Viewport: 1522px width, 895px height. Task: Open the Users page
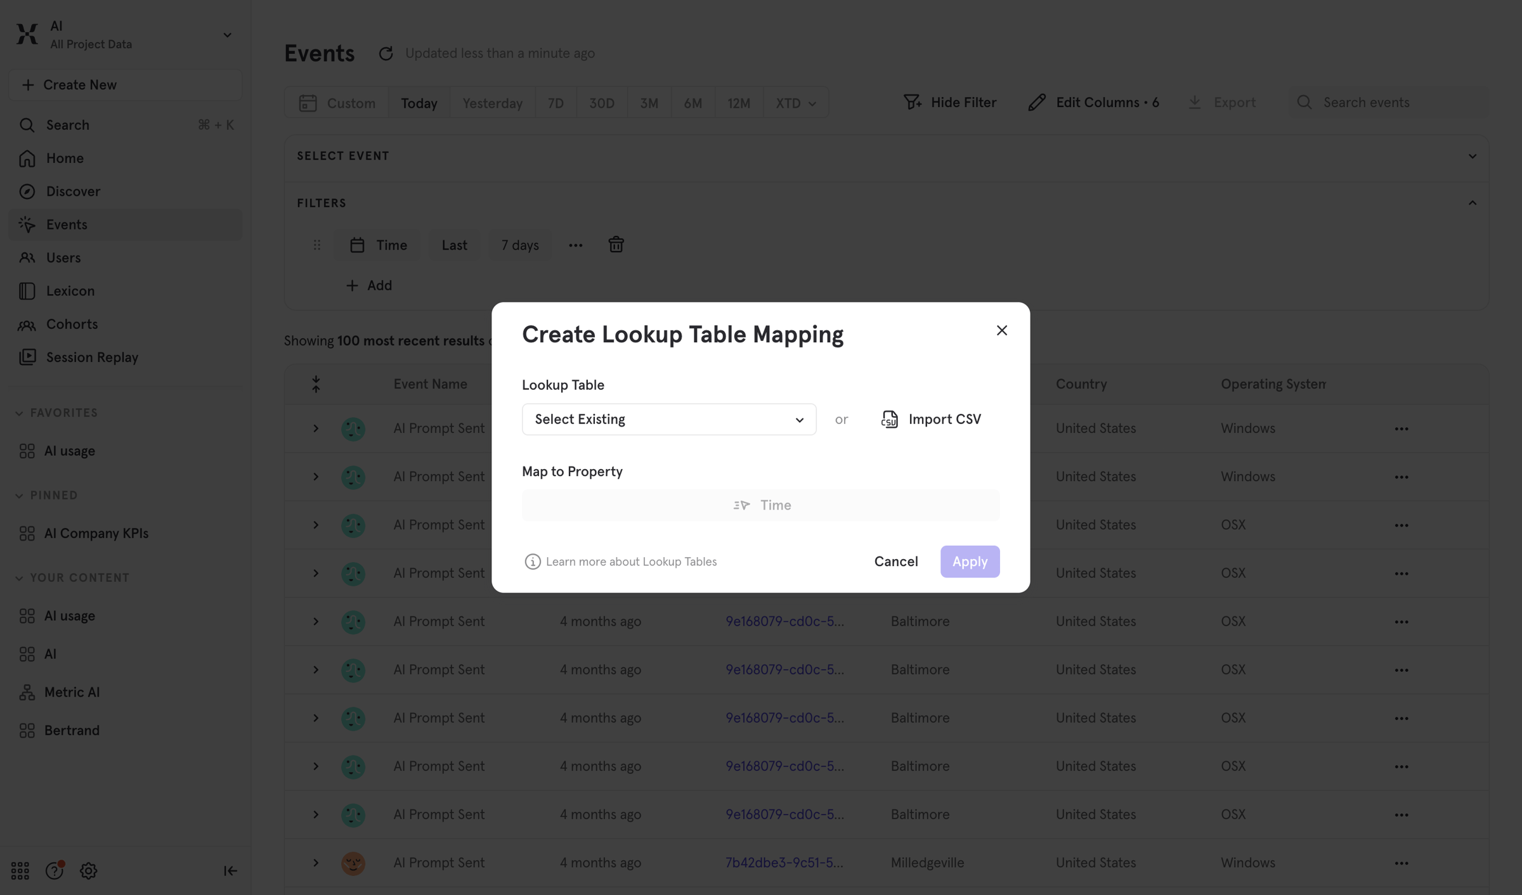[125, 257]
